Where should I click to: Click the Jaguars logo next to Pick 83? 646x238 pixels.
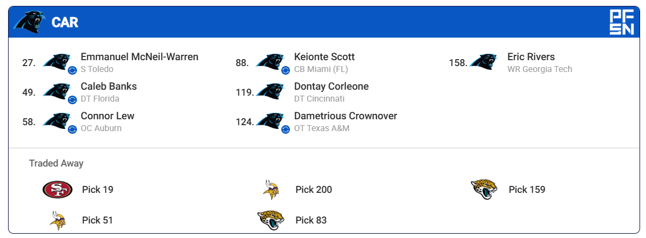pos(271,220)
